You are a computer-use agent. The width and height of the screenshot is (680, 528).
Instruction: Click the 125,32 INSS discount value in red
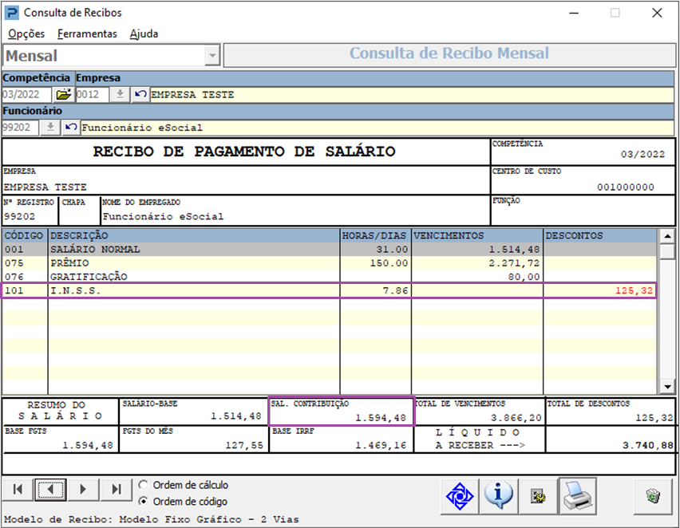tap(634, 290)
